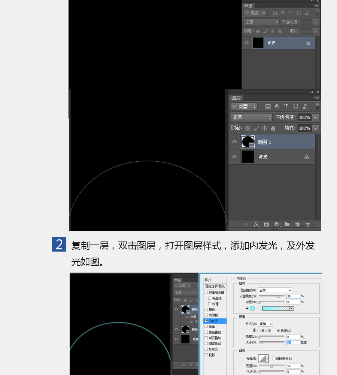The width and height of the screenshot is (337, 375).
Task: Select gradient fill radio beside gradient bar
Action: 259,309
